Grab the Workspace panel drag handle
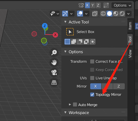Image resolution: width=138 pixels, height=121 pixels. pos(123,112)
